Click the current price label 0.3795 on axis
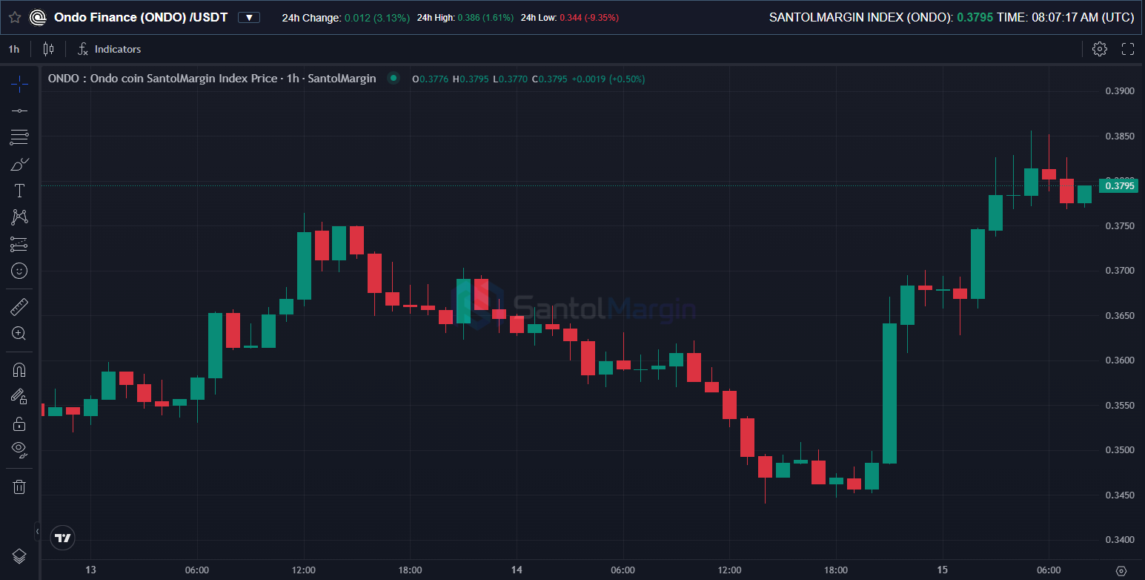The width and height of the screenshot is (1145, 580). [1119, 185]
